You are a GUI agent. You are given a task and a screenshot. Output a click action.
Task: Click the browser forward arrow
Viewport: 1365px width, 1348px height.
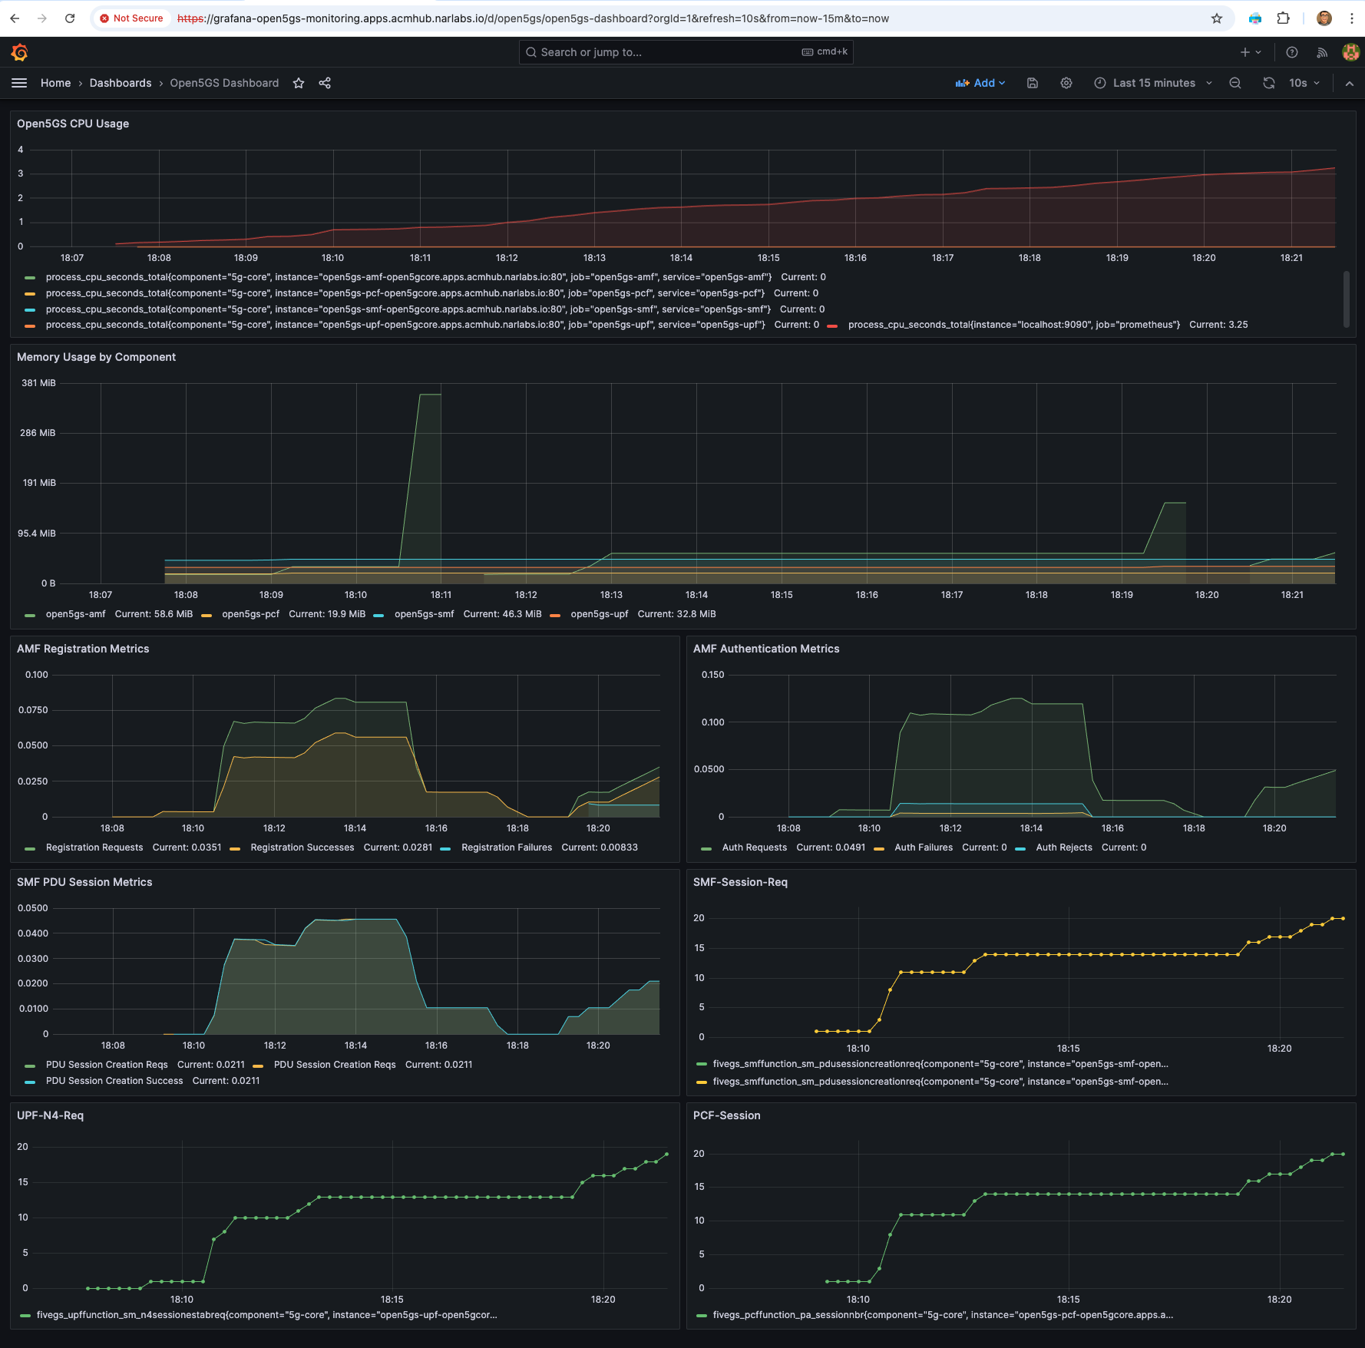[42, 18]
